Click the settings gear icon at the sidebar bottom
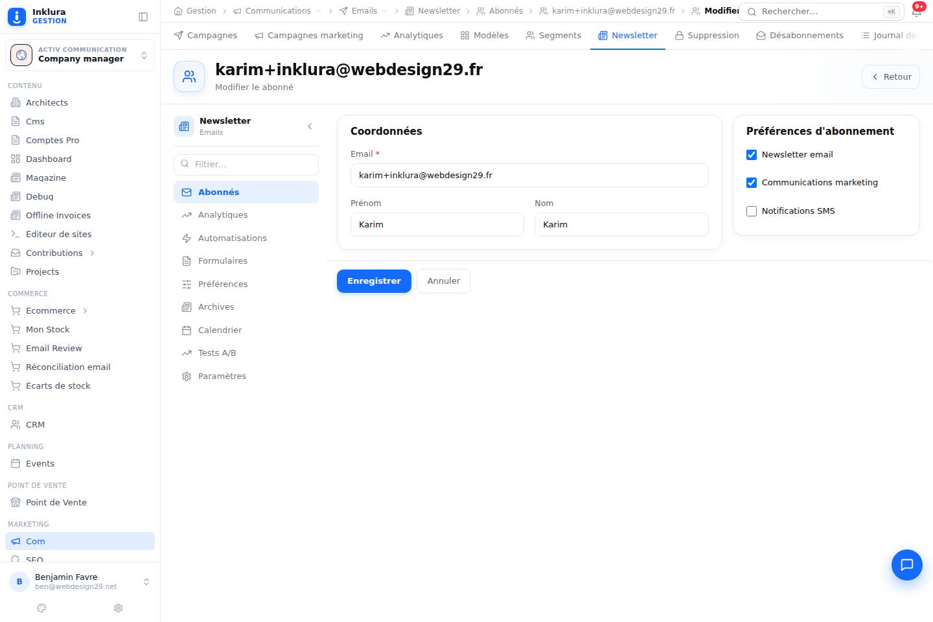This screenshot has width=933, height=622. pos(118,608)
